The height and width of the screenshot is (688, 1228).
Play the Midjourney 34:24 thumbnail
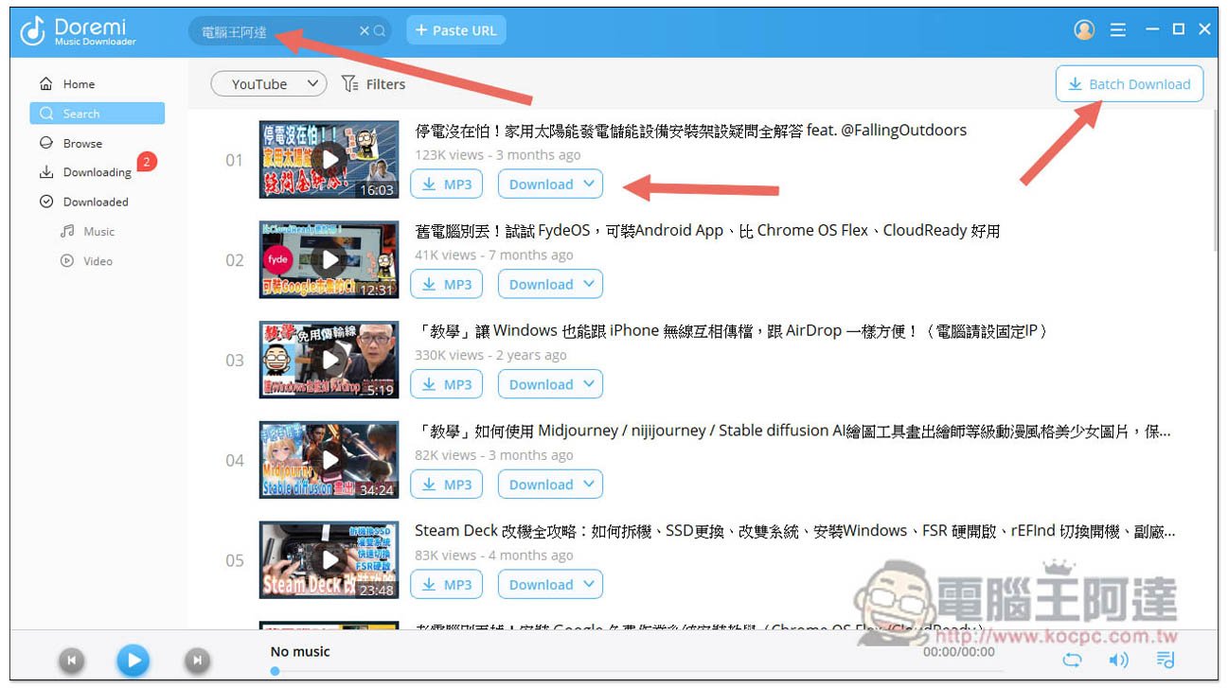tap(329, 460)
